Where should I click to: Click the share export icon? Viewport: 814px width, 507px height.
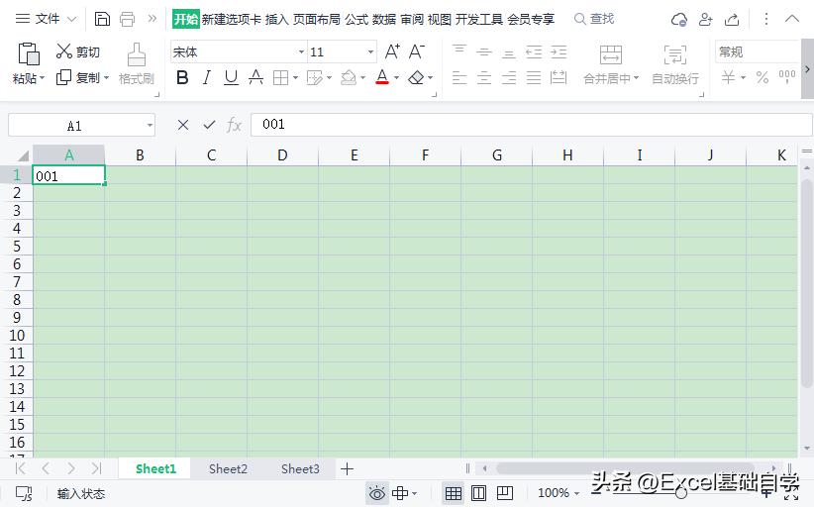732,20
